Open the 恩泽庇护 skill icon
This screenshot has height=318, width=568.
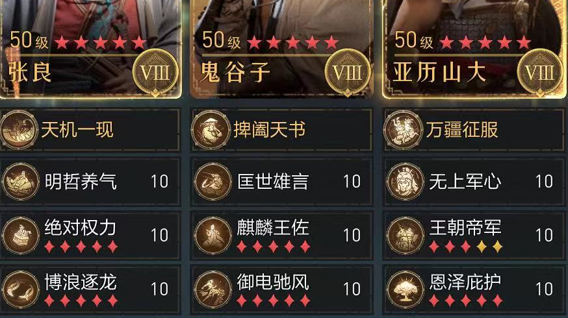(406, 289)
